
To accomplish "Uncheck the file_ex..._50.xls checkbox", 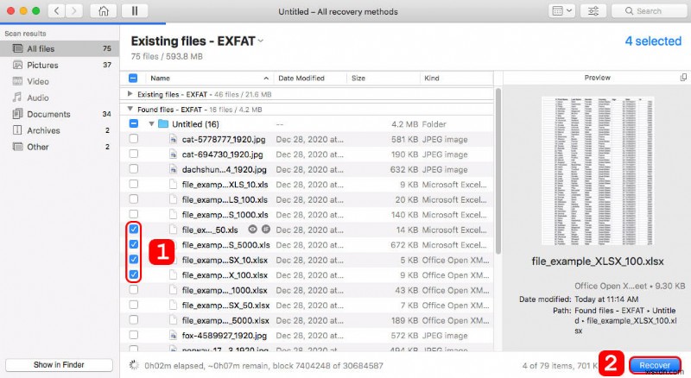I will coord(134,229).
